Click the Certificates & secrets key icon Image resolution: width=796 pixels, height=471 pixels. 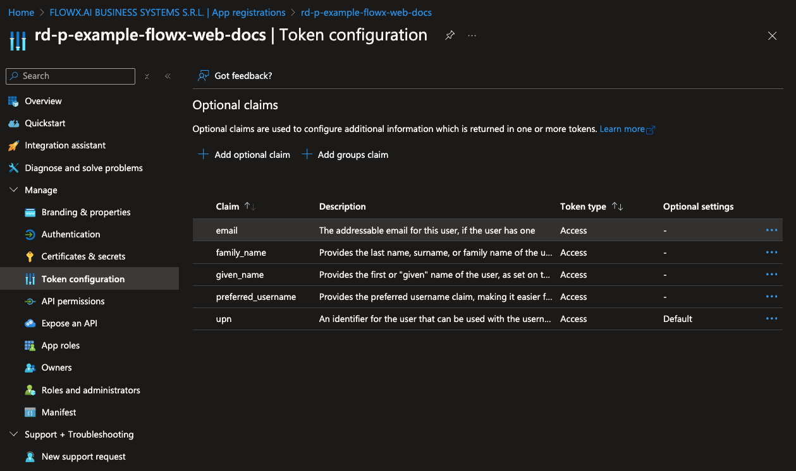30,256
